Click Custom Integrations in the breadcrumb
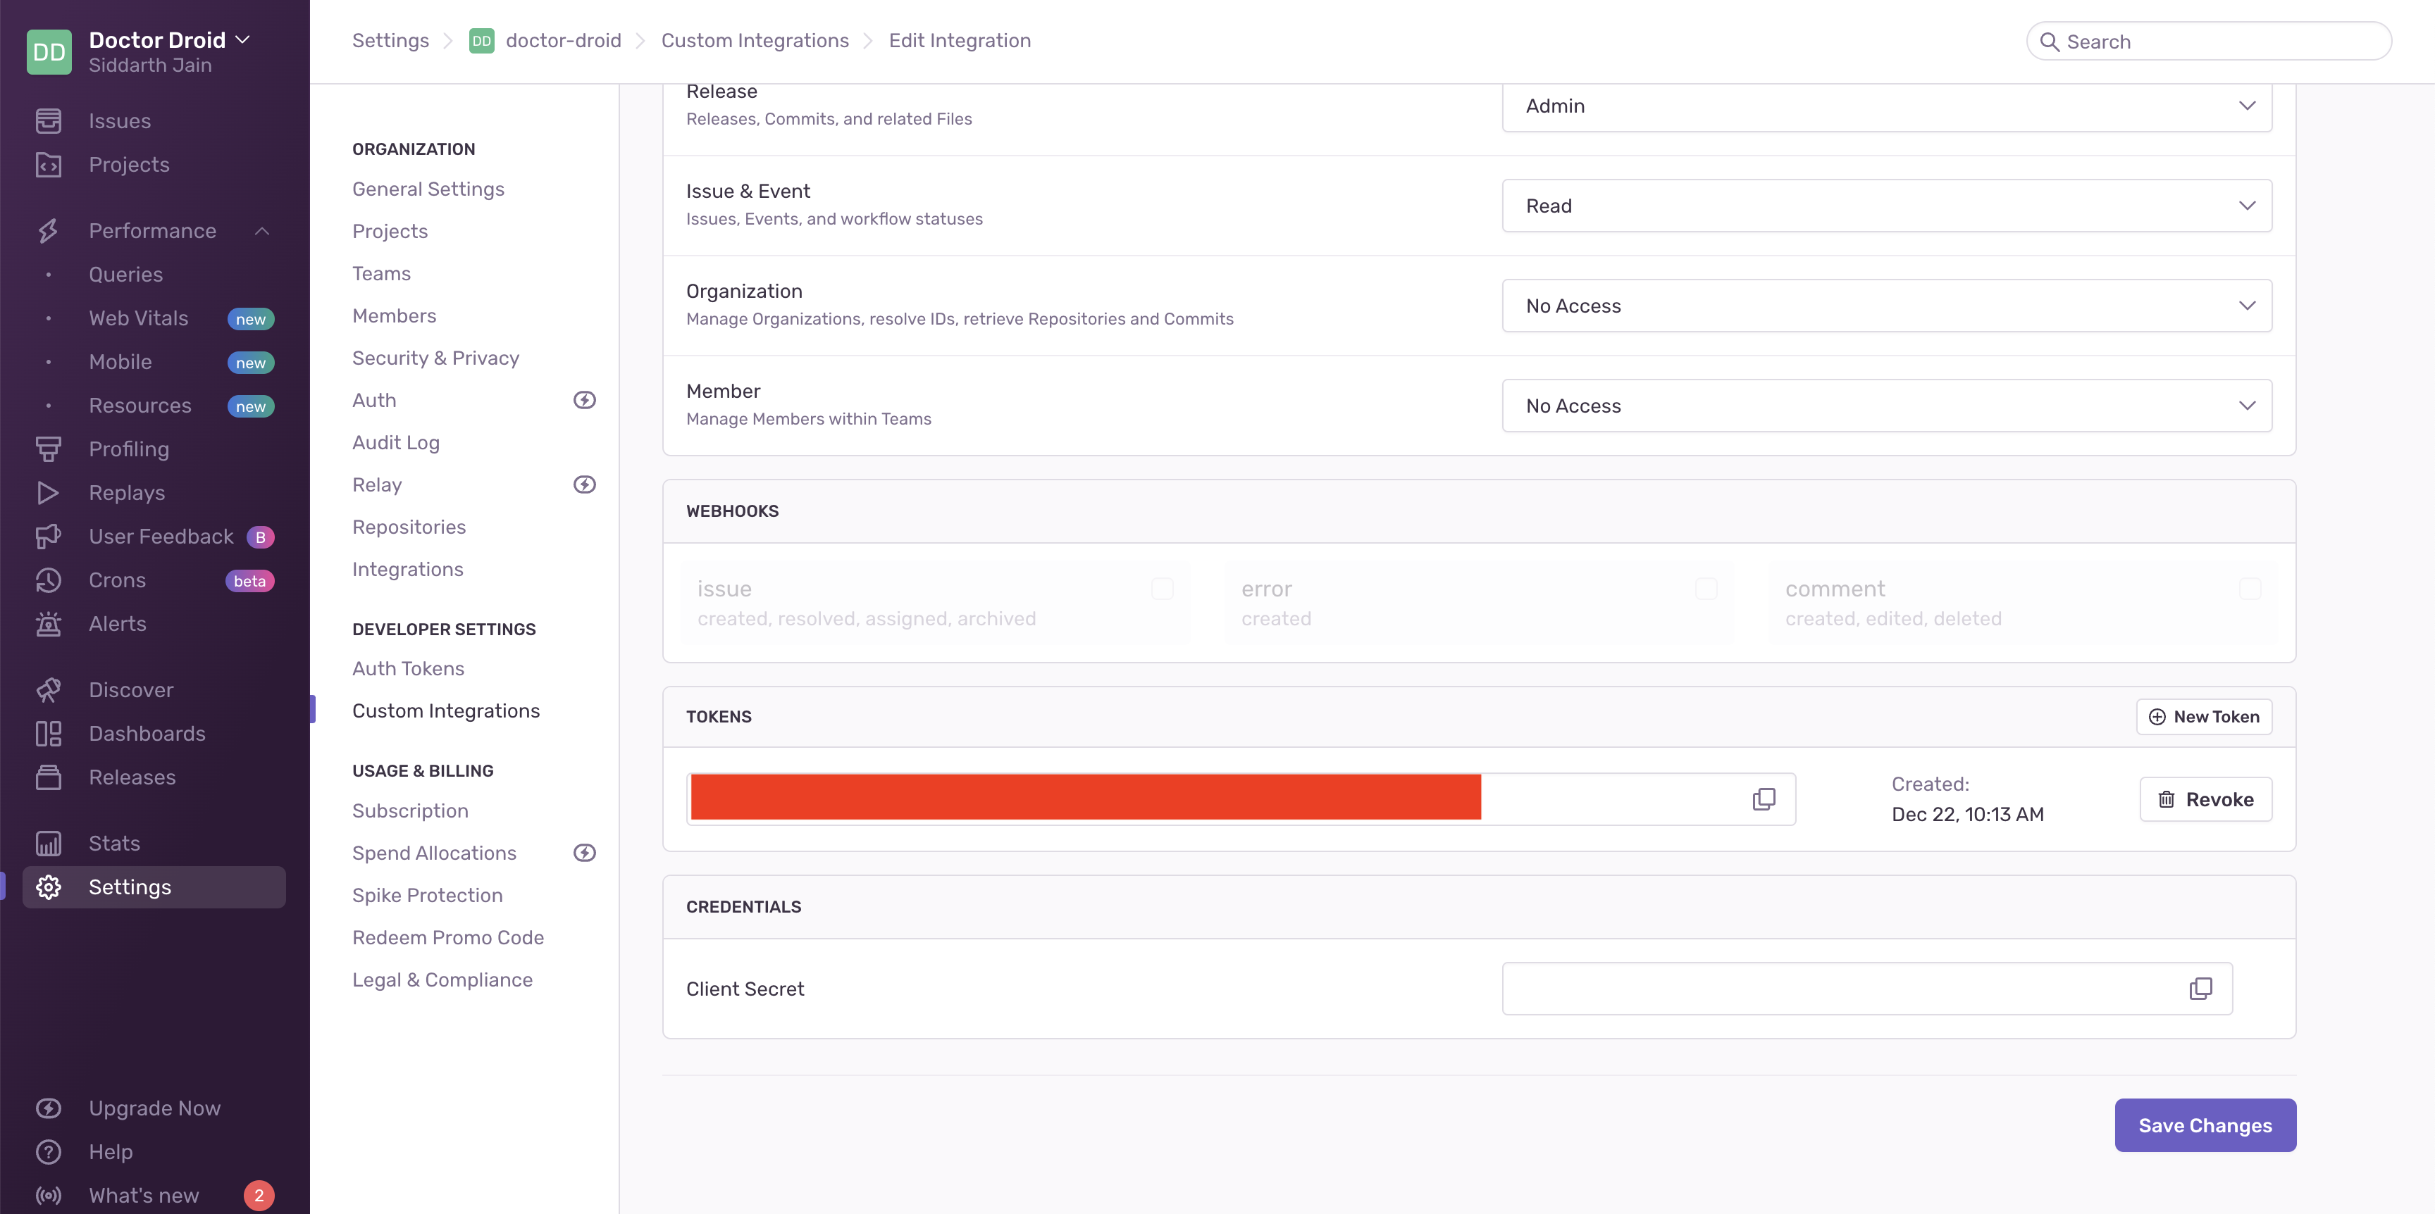The width and height of the screenshot is (2435, 1214). (755, 41)
